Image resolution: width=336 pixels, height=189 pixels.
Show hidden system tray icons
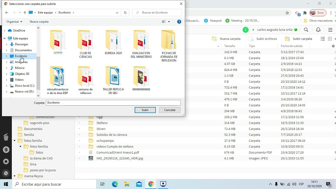point(270,184)
